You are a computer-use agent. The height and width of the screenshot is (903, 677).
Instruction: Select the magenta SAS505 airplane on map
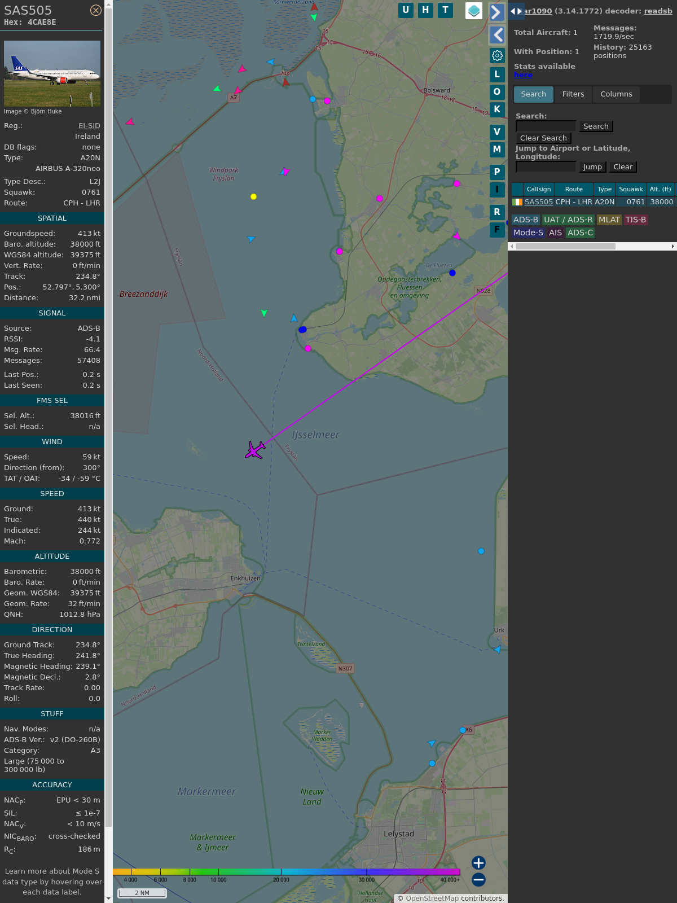pyautogui.click(x=255, y=450)
